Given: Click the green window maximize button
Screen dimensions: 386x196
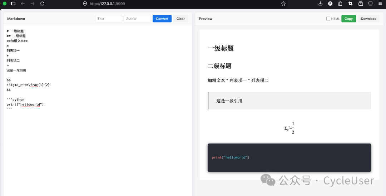Looking at the screenshot, I should coord(4,4).
